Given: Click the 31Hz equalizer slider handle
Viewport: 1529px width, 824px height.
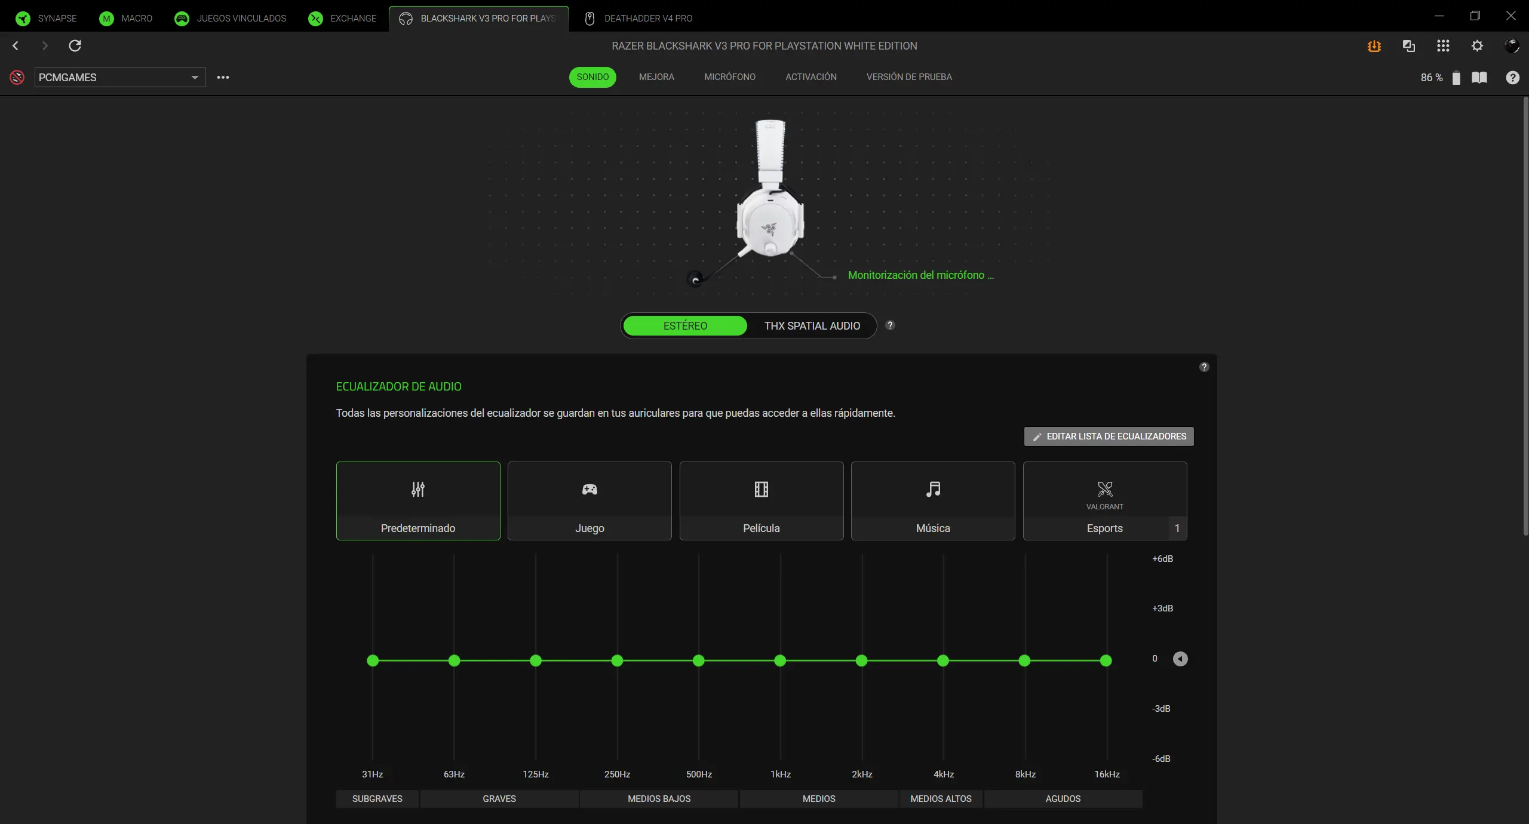Looking at the screenshot, I should coord(373,660).
